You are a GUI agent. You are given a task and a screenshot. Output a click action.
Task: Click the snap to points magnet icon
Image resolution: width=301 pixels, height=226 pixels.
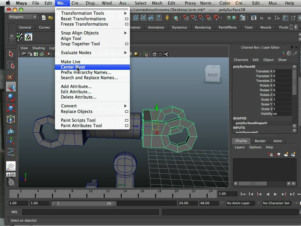click(x=201, y=18)
